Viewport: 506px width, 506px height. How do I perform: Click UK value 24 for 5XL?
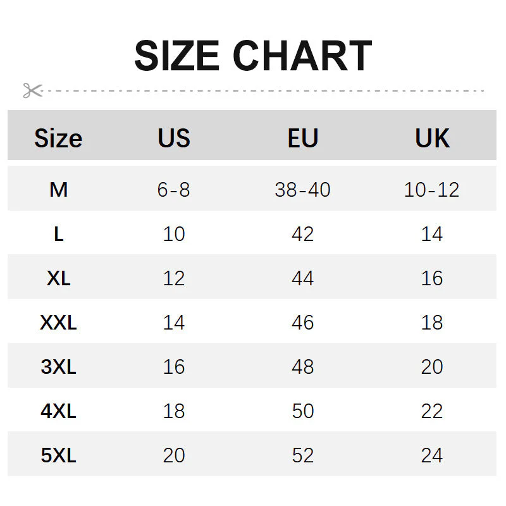432,455
